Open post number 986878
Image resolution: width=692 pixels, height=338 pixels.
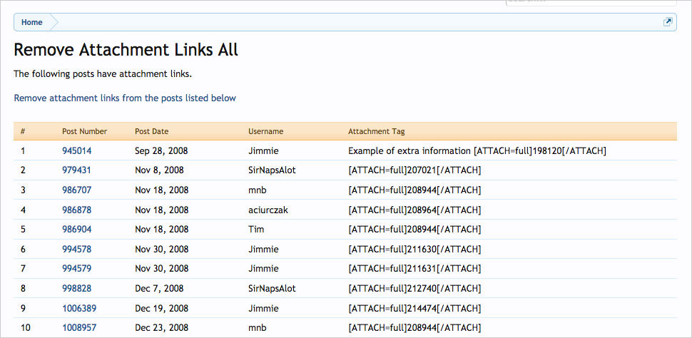[x=76, y=210]
